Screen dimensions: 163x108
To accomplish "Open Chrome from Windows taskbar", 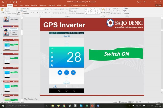I will coord(64,106).
